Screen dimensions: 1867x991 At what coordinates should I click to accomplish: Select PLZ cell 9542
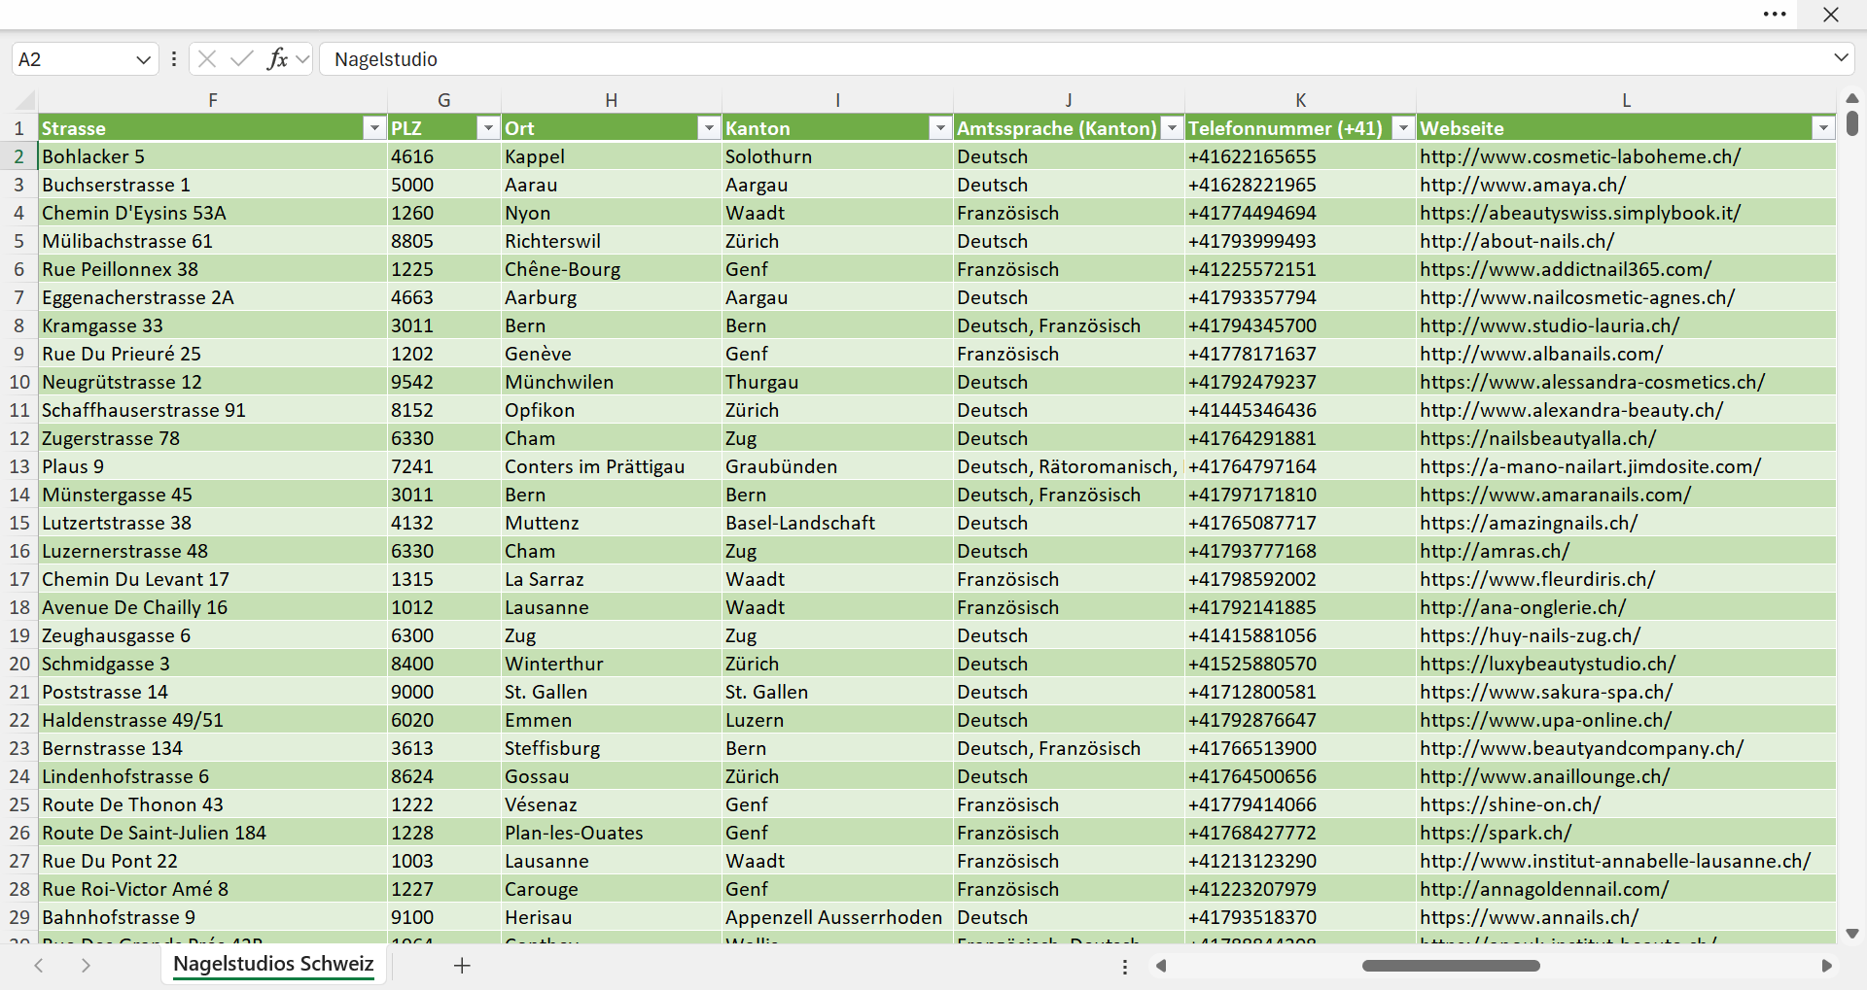pos(444,382)
